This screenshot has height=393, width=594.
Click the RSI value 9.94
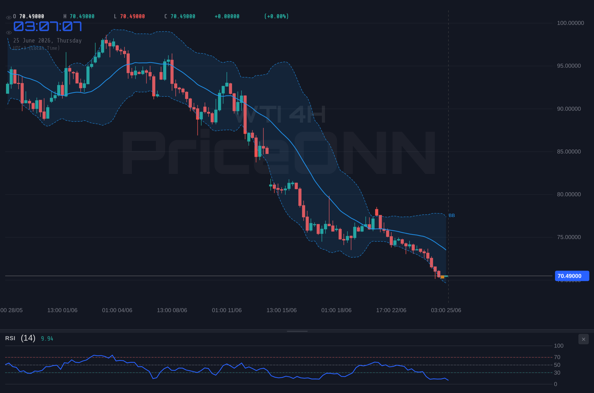point(47,339)
